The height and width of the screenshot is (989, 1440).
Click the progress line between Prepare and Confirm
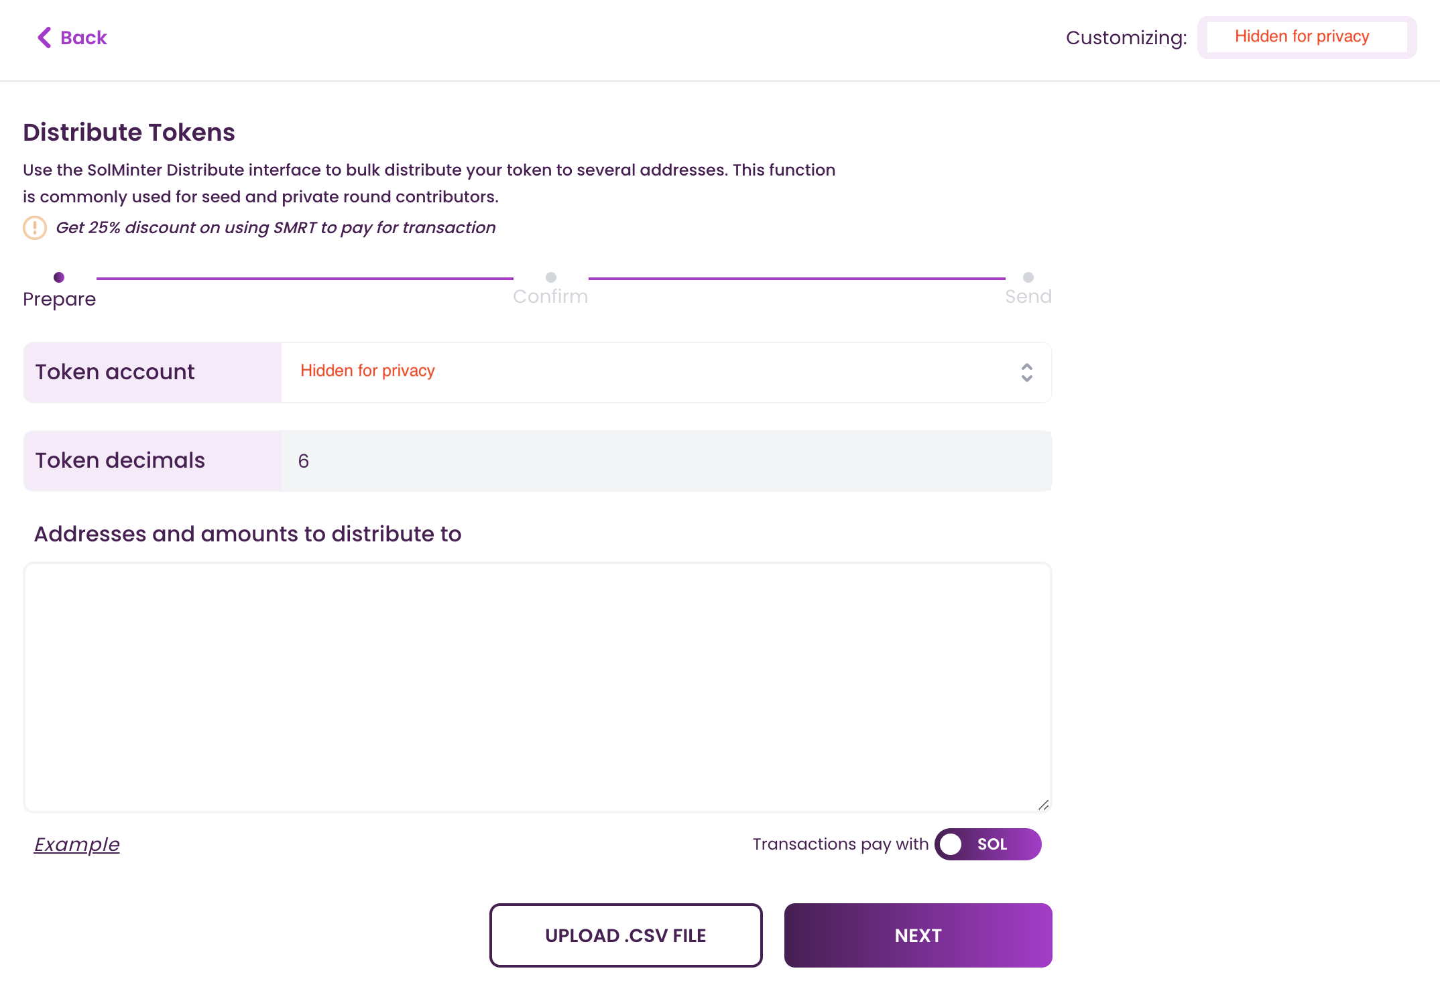(305, 278)
